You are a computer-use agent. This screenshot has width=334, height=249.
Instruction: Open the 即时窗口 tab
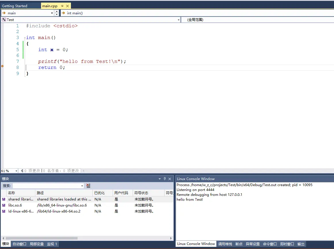287,244
